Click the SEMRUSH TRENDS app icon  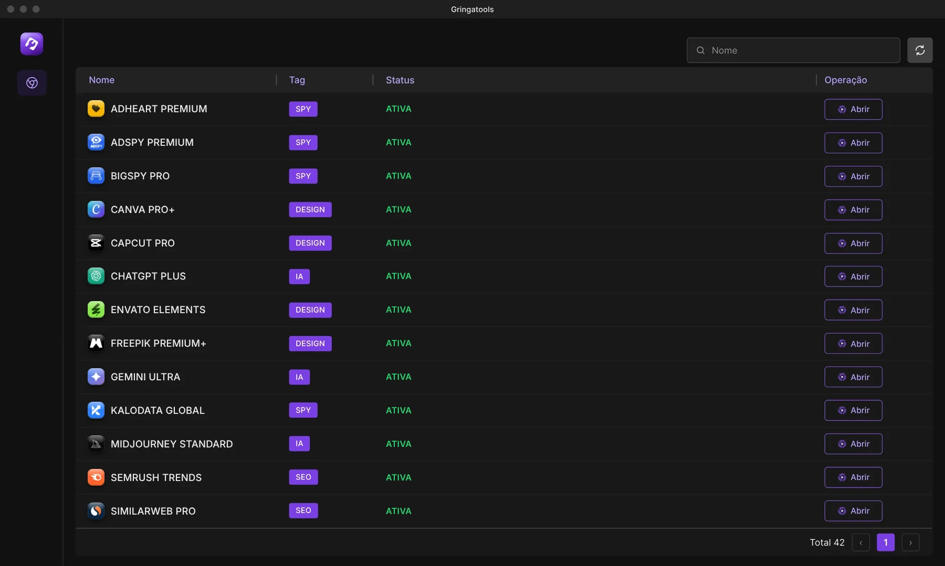[96, 477]
